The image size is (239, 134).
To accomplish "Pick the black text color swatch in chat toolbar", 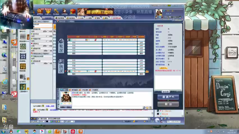I will (x=47, y=121).
